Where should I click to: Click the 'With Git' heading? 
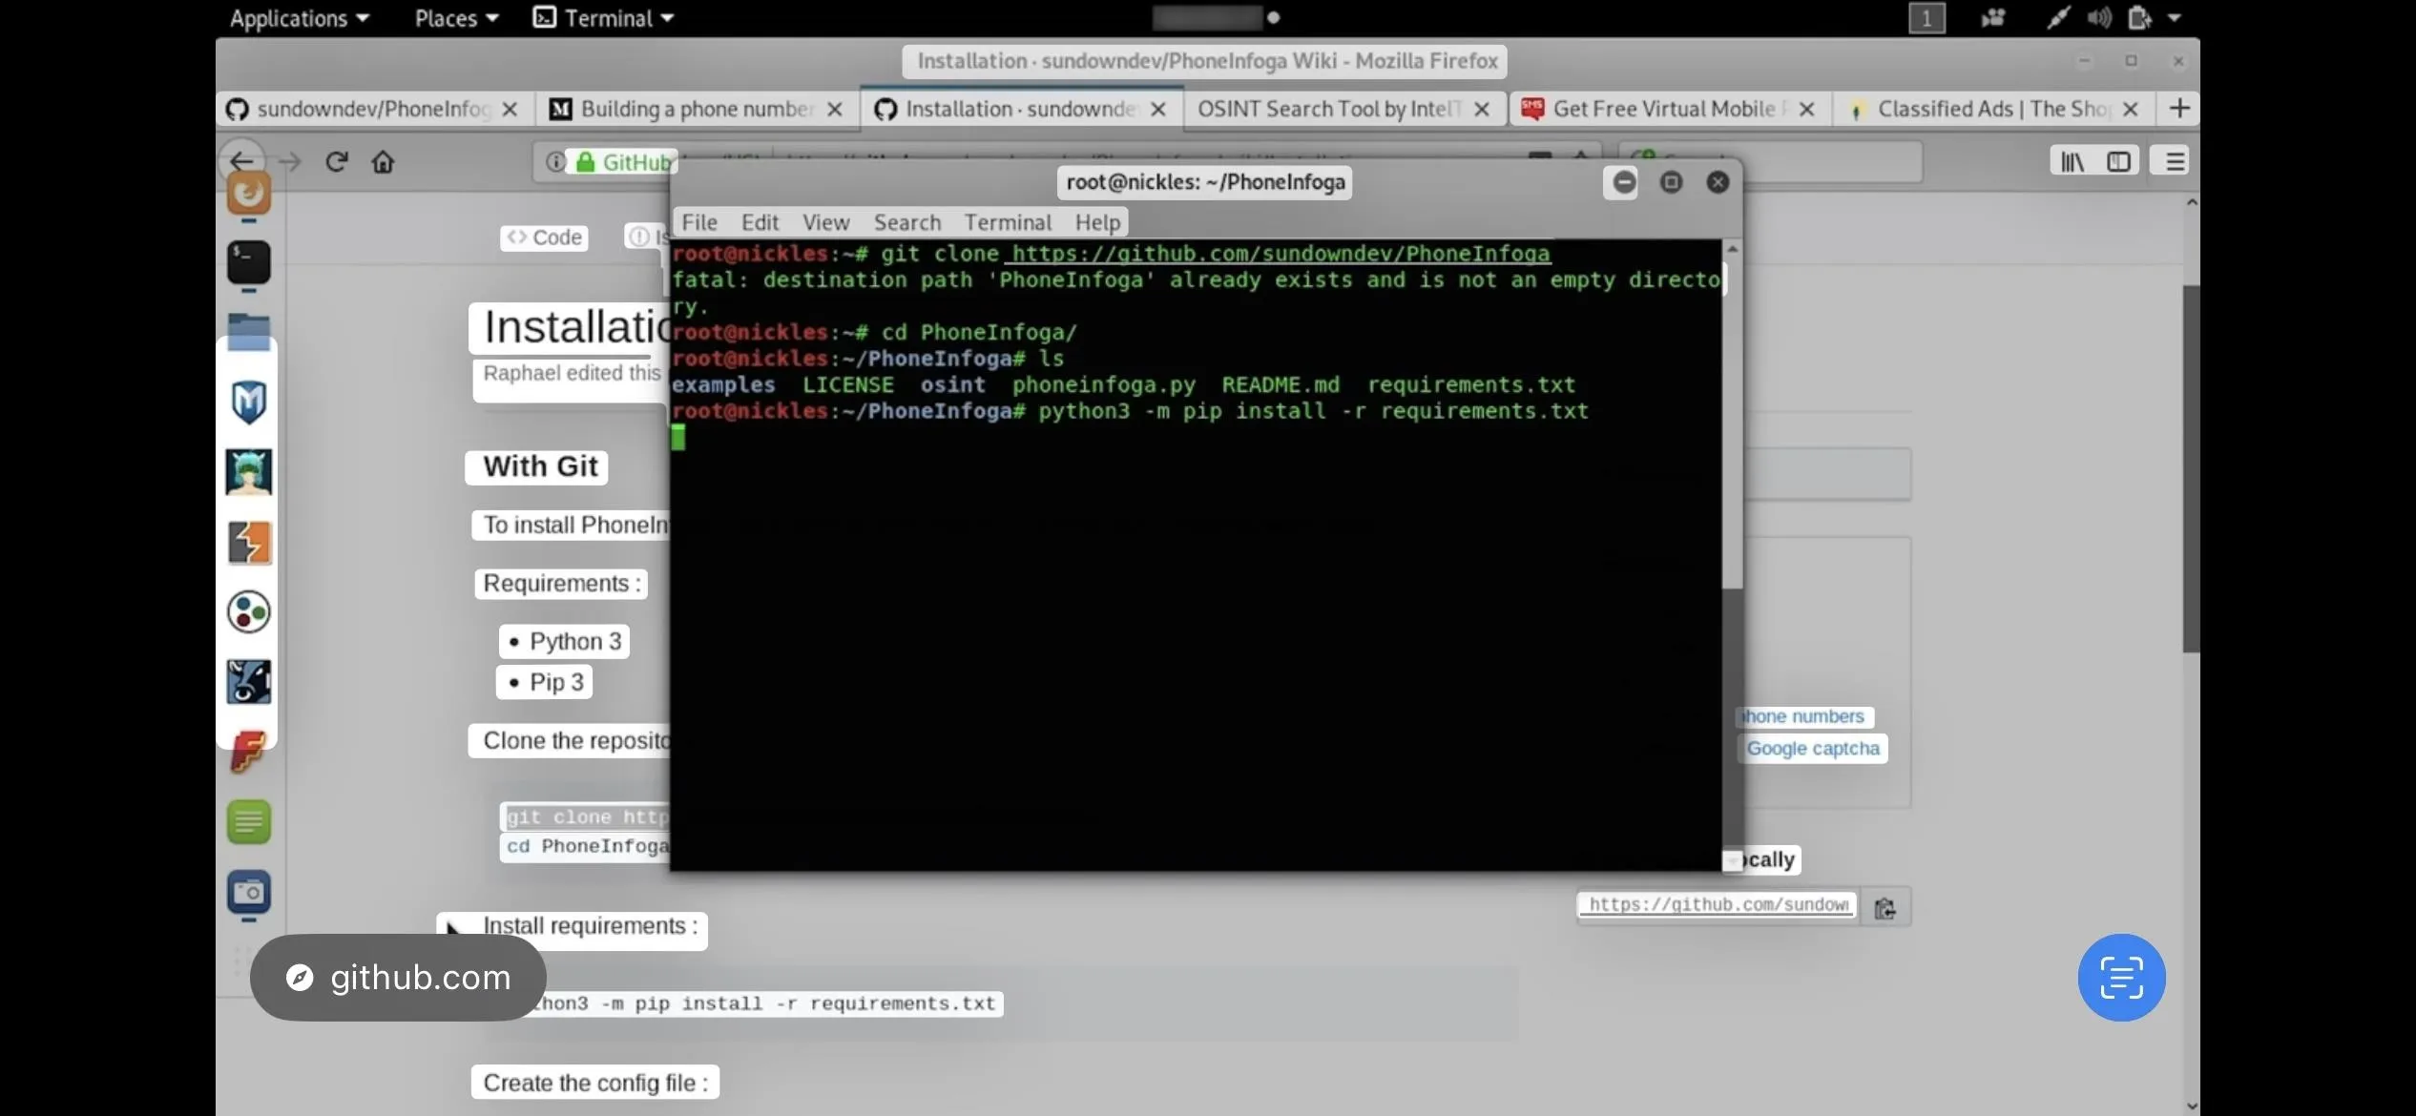(x=540, y=466)
